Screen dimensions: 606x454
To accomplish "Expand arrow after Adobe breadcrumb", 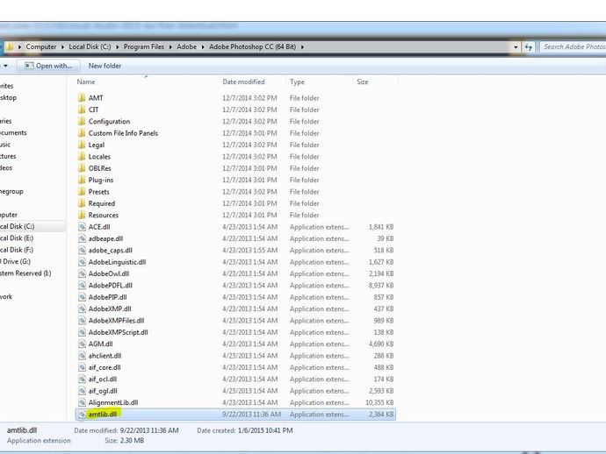I will [x=203, y=46].
